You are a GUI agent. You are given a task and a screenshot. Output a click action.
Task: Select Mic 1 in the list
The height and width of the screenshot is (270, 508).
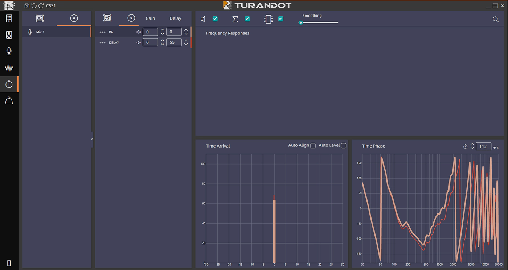(40, 32)
